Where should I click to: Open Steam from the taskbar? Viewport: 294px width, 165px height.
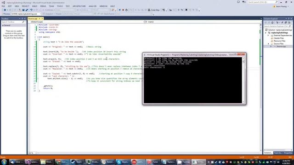coord(77,162)
